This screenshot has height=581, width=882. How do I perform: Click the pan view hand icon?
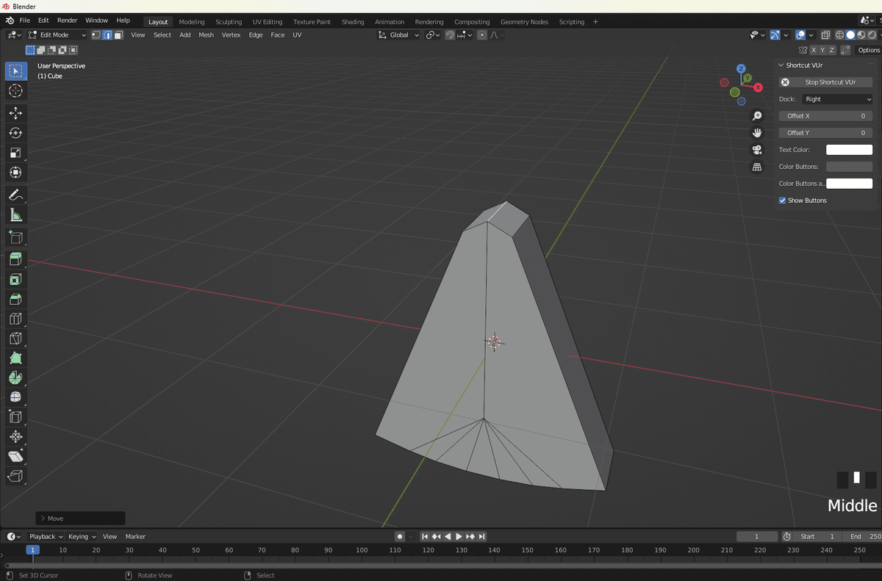(x=757, y=133)
